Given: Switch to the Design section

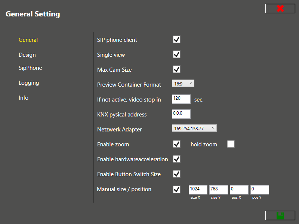Looking at the screenshot, I should coord(27,55).
